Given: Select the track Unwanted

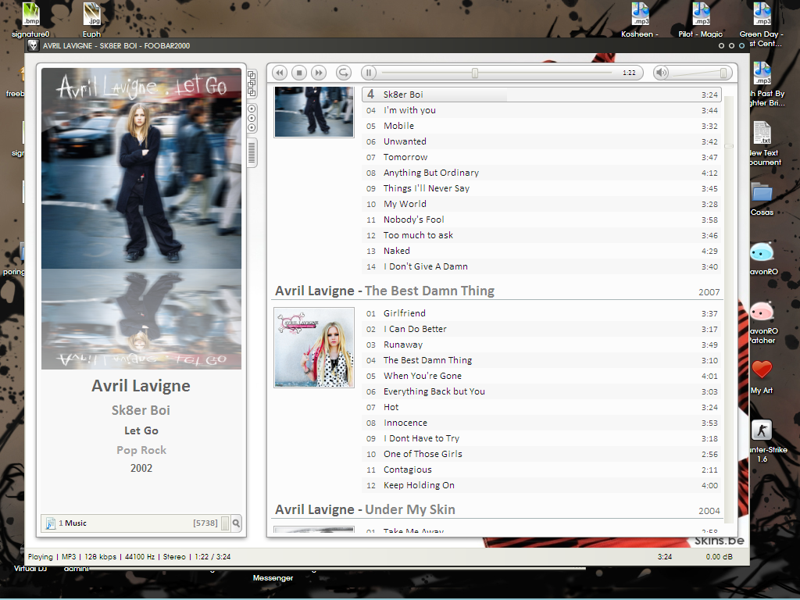Looking at the screenshot, I should click(542, 141).
